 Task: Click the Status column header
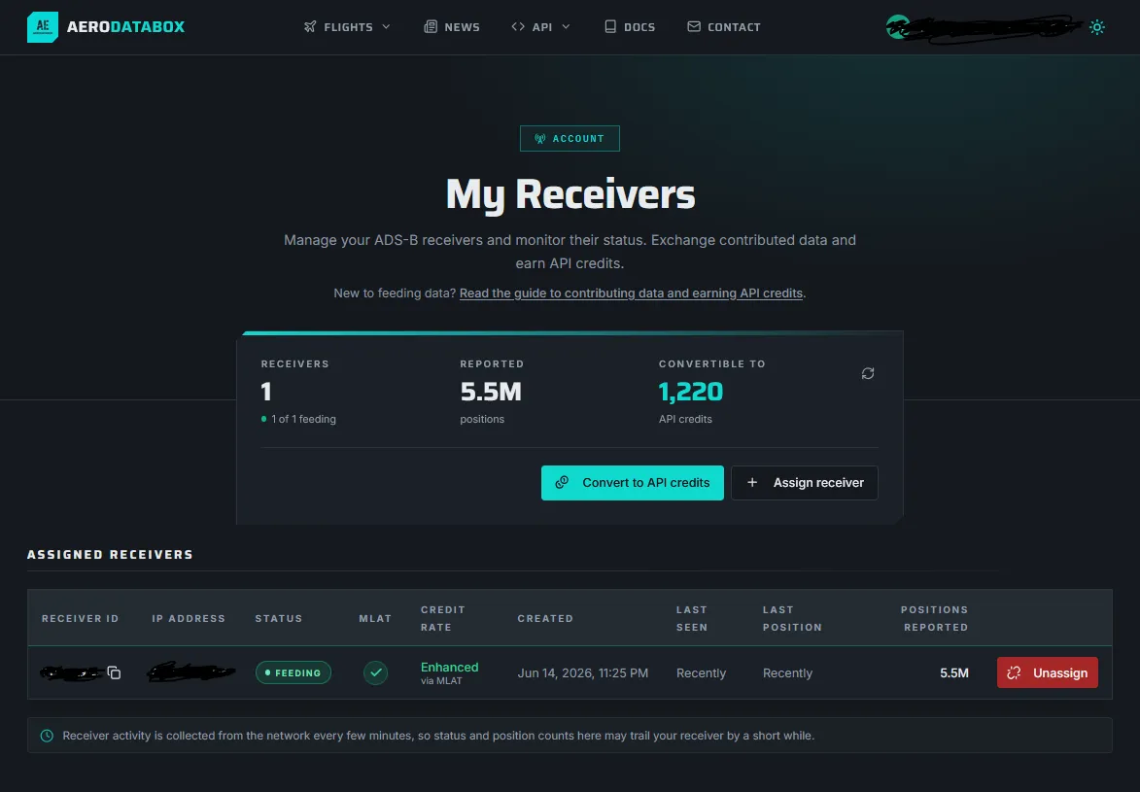pyautogui.click(x=279, y=618)
